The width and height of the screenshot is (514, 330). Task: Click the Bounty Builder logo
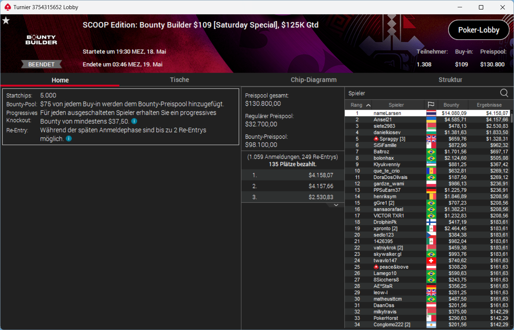click(x=41, y=40)
